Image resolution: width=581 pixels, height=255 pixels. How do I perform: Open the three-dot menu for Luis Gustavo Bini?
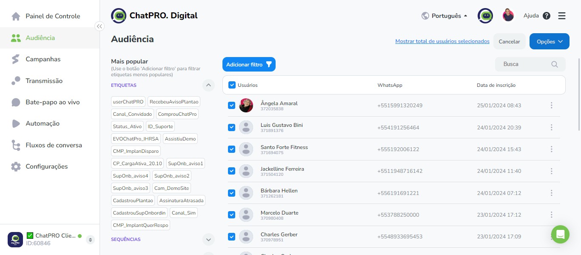click(551, 127)
